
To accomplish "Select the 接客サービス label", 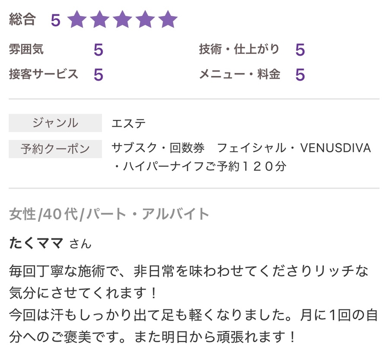I will 44,74.
